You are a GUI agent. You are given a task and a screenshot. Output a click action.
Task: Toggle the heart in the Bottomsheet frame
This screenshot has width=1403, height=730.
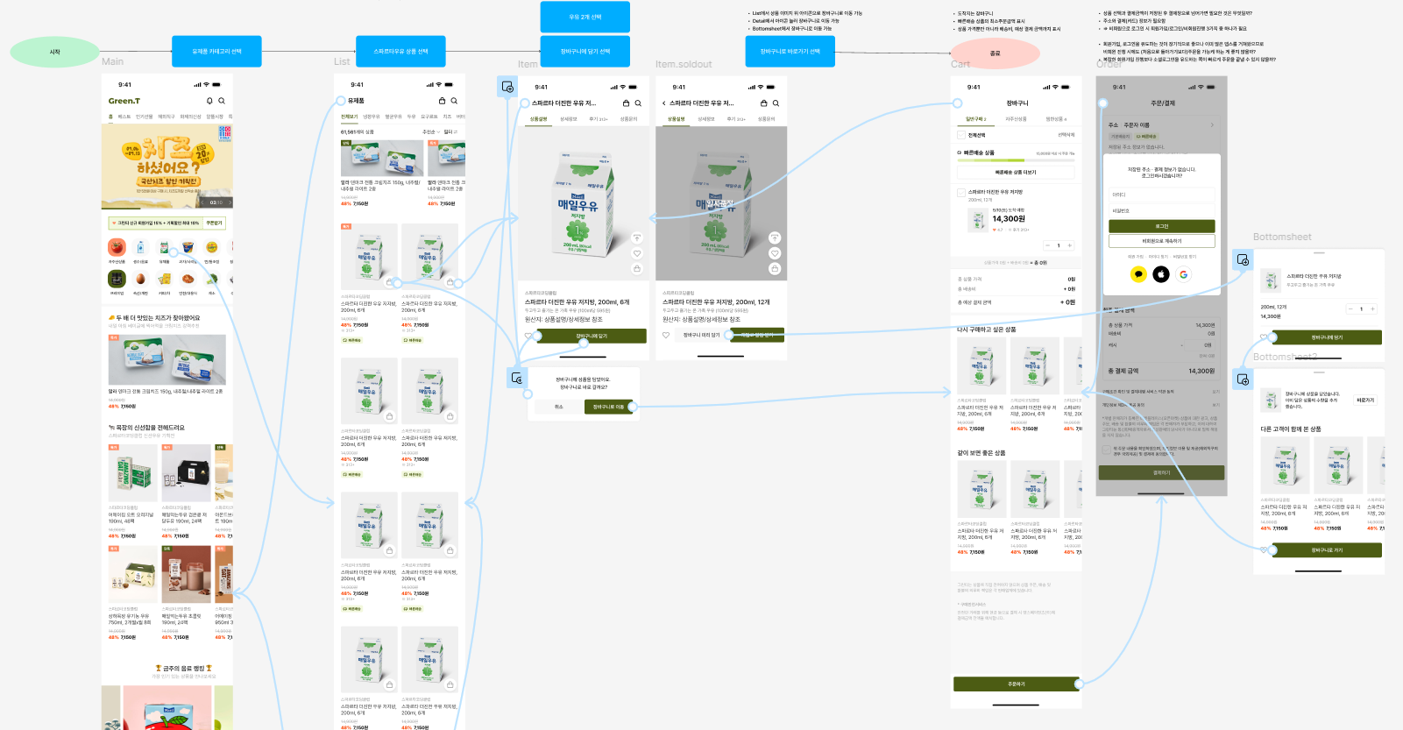1264,337
